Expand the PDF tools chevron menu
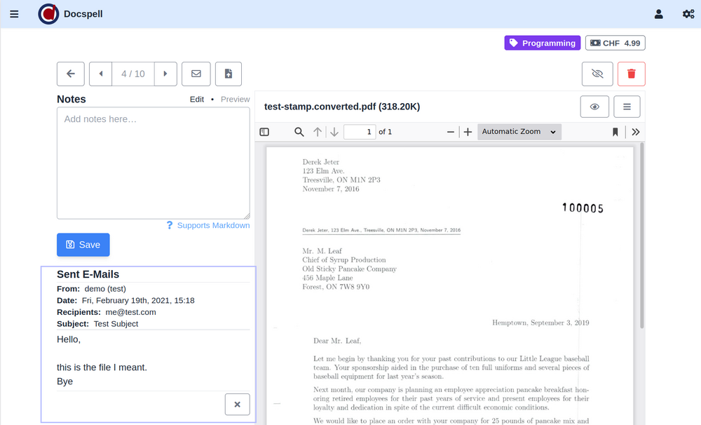 coord(635,132)
